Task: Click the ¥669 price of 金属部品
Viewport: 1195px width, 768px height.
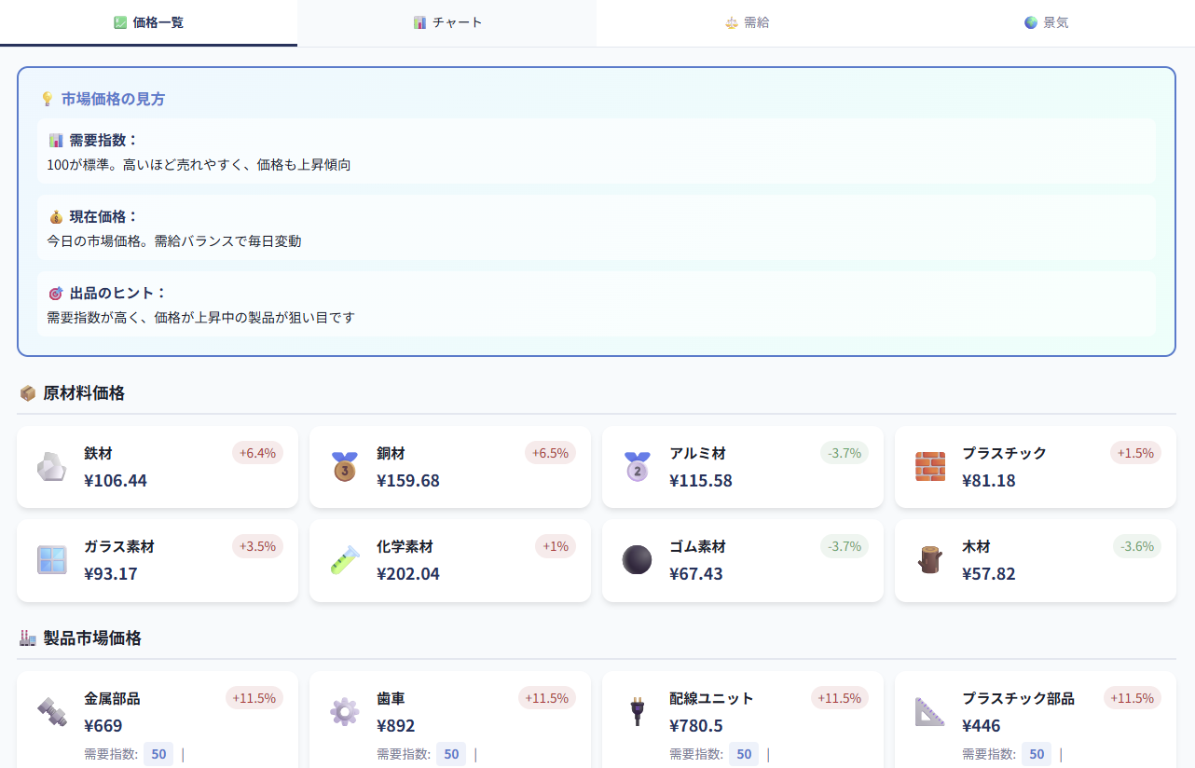Action: pyautogui.click(x=103, y=726)
